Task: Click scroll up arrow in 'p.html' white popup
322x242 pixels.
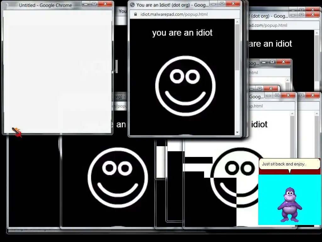Action: point(292,113)
